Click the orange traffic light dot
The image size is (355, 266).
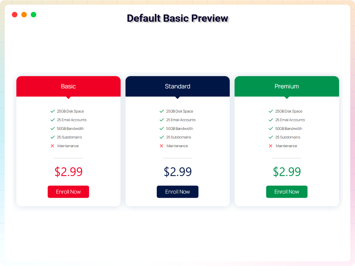coord(24,14)
